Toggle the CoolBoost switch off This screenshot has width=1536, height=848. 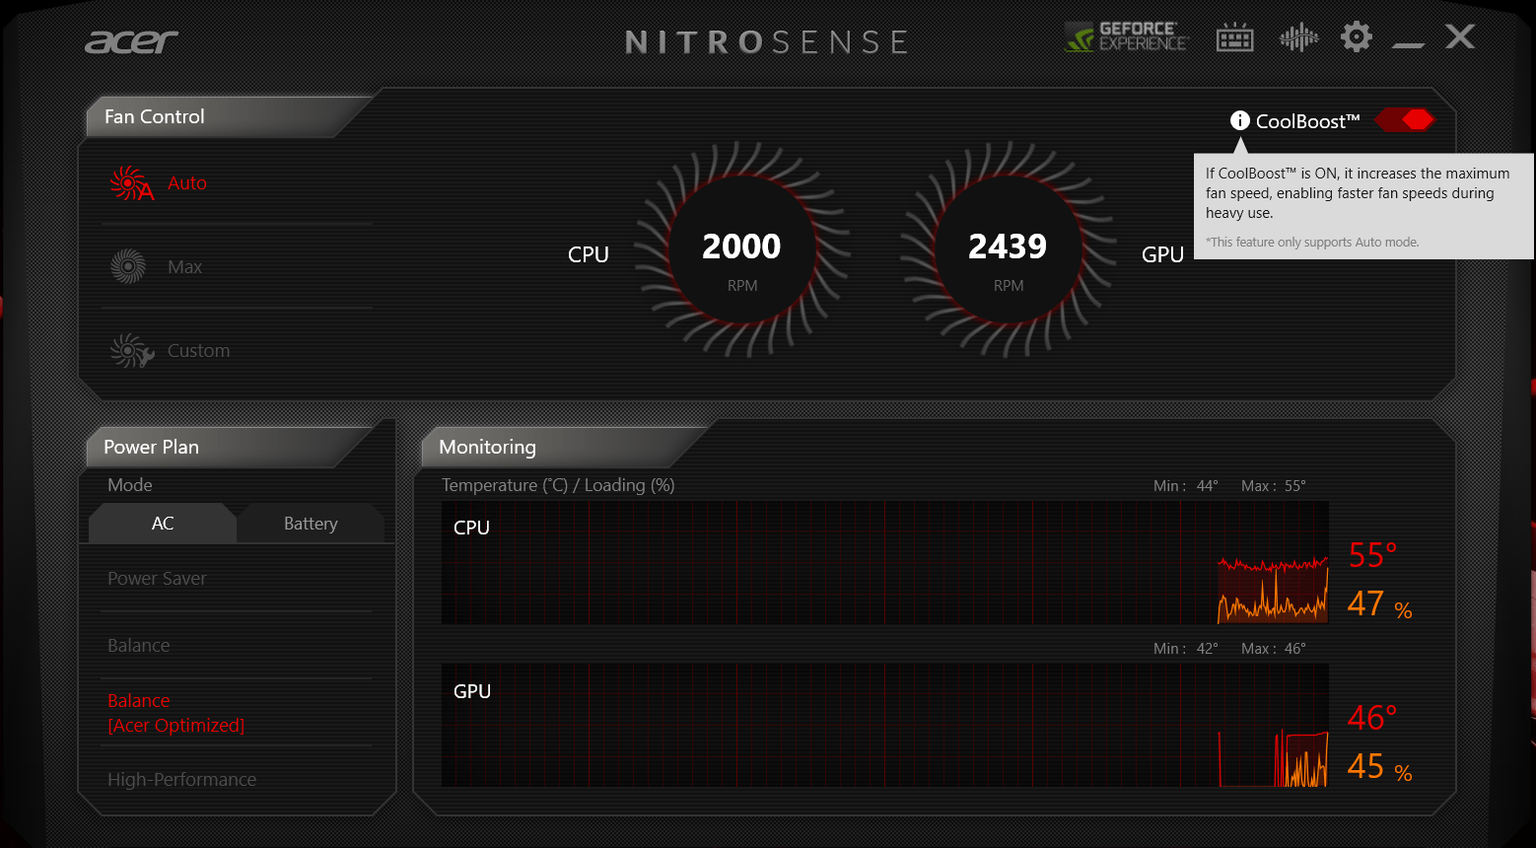(x=1405, y=120)
